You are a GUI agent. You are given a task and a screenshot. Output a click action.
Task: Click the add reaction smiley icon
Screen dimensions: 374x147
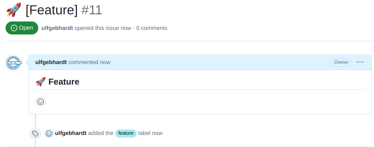41,102
